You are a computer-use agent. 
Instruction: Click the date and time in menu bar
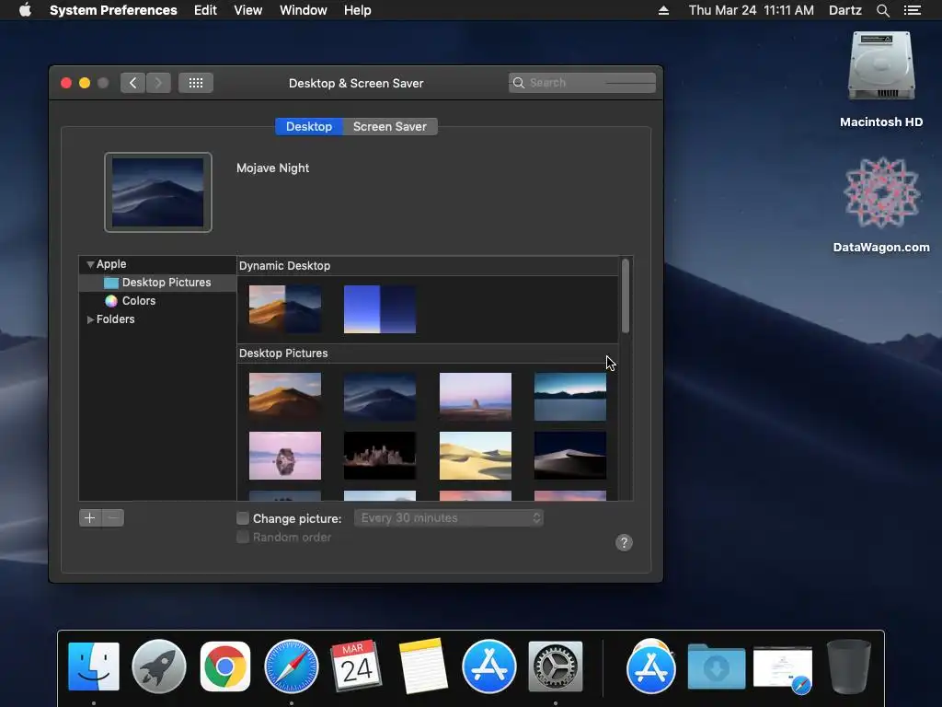point(751,10)
